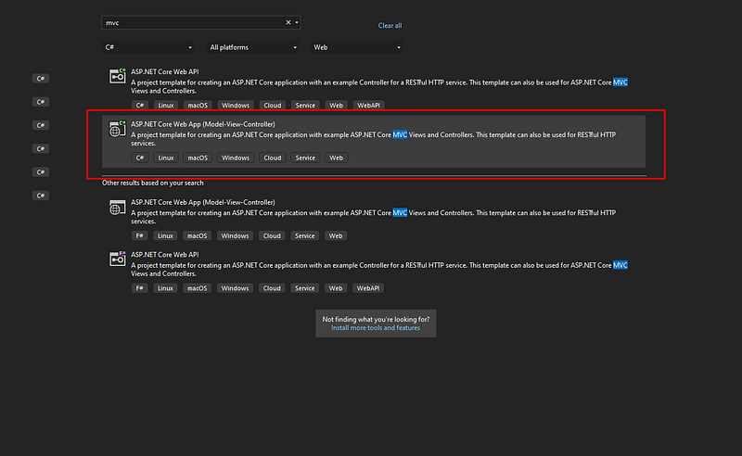Select the top ASP.NET Core Web API title with C# tag

tap(165, 72)
